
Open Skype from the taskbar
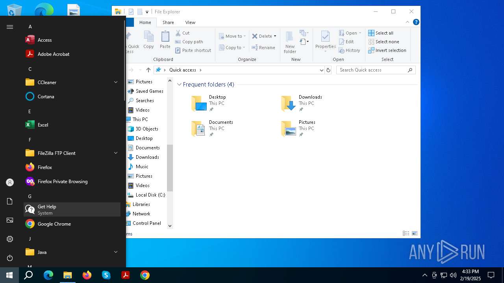(106, 275)
